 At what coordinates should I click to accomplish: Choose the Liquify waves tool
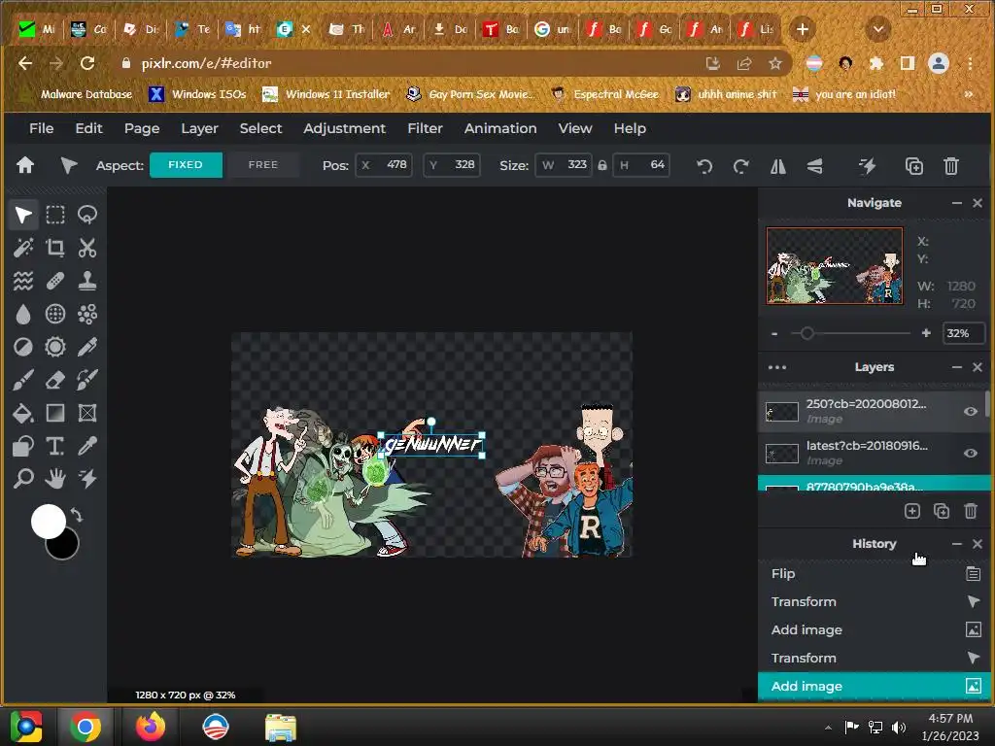click(x=23, y=281)
